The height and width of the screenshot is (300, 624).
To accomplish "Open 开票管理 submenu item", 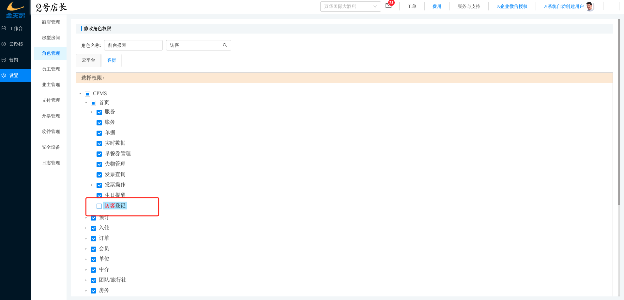I will click(x=51, y=116).
